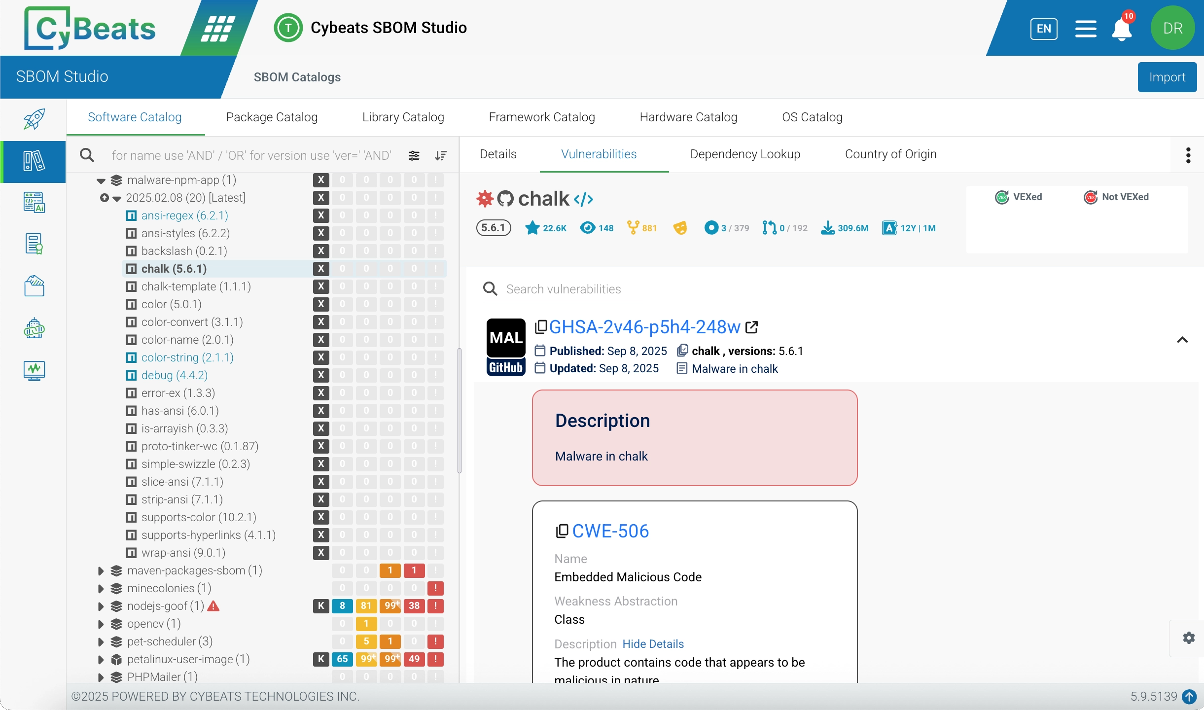Select color-string (2.1.1) in tree
The height and width of the screenshot is (710, 1204).
click(187, 357)
